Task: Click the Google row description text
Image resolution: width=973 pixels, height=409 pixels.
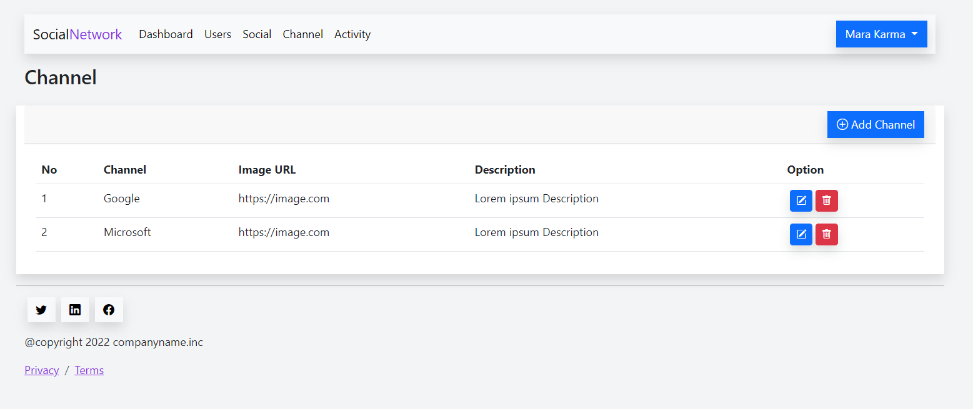Action: 537,199
